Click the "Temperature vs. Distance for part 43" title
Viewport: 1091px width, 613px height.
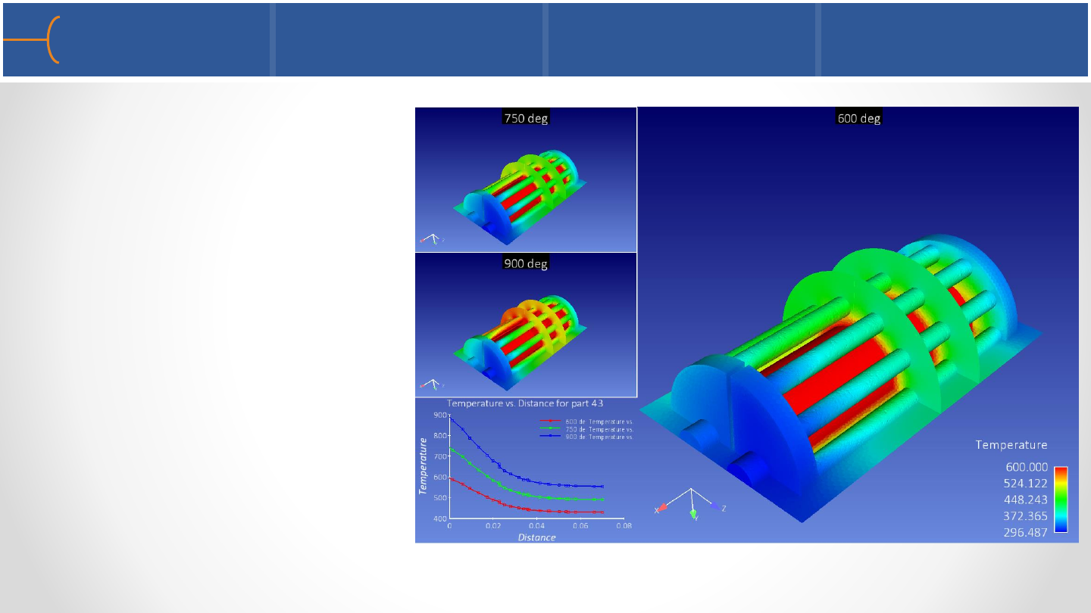526,403
